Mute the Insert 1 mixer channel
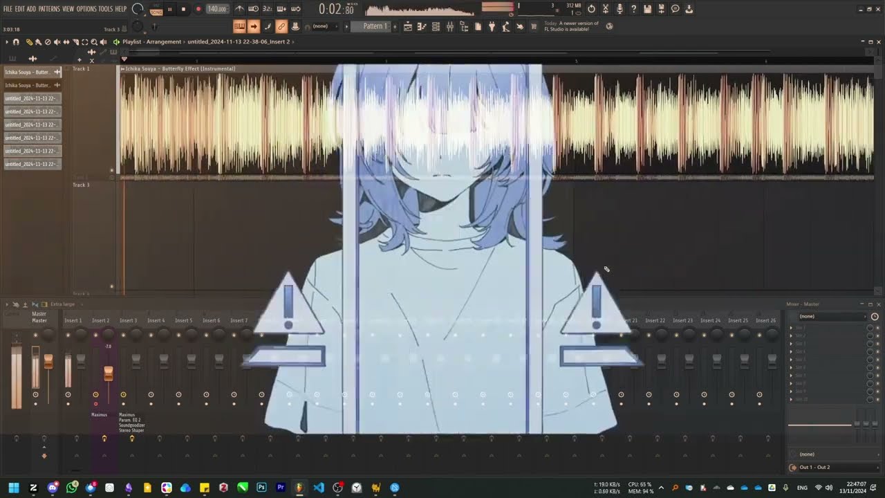Screen dimensions: 885x498 (68, 394)
